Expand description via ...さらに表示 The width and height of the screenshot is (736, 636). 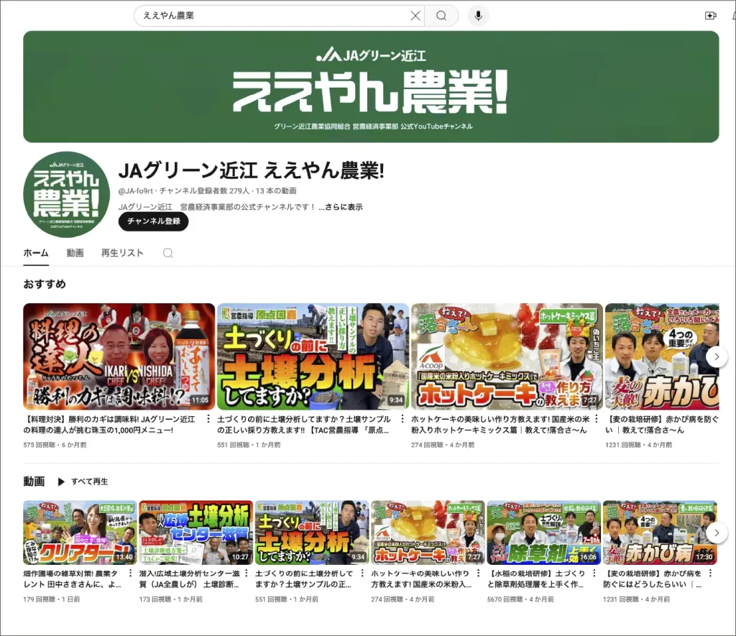point(341,207)
